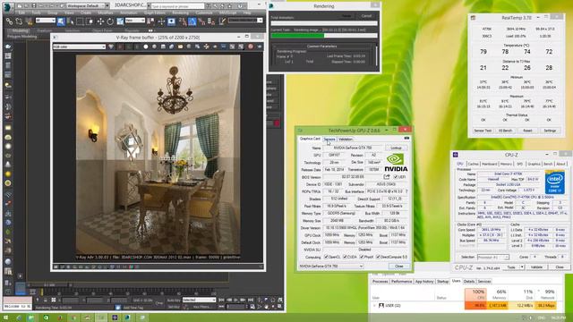Click the NVIDIA logo in GPU-Z
The width and height of the screenshot is (573, 322).
point(396,163)
